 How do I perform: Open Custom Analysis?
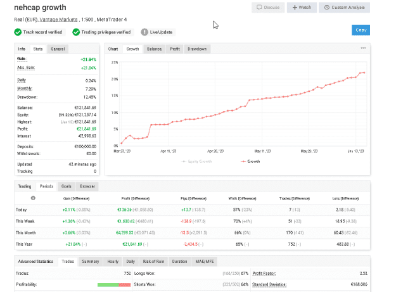point(344,8)
